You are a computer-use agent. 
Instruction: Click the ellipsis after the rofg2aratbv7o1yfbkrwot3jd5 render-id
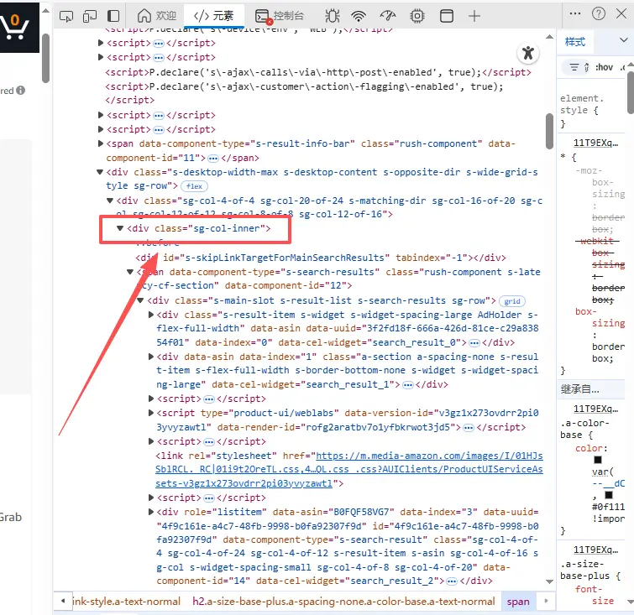469,428
